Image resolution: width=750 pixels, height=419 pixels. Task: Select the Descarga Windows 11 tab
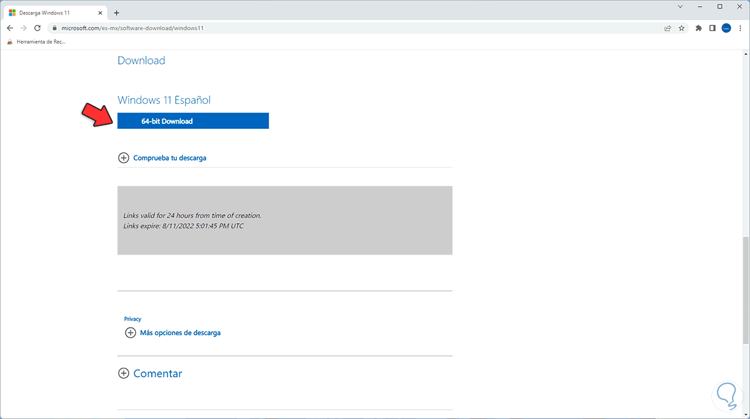55,13
